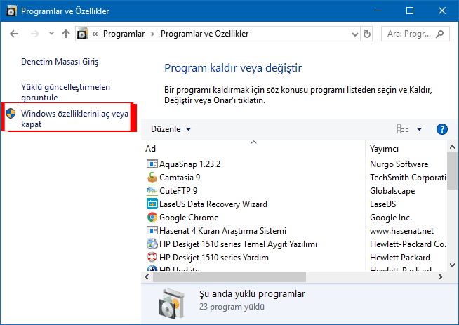Click the horizontal scrollbar thumb
Image resolution: width=459 pixels, height=325 pixels.
229,277
